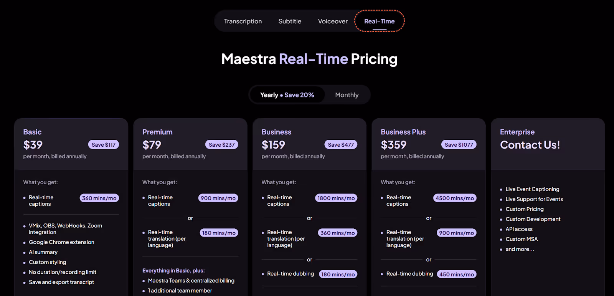Click the Save $117 badge on Basic plan
Image resolution: width=614 pixels, height=296 pixels.
103,144
